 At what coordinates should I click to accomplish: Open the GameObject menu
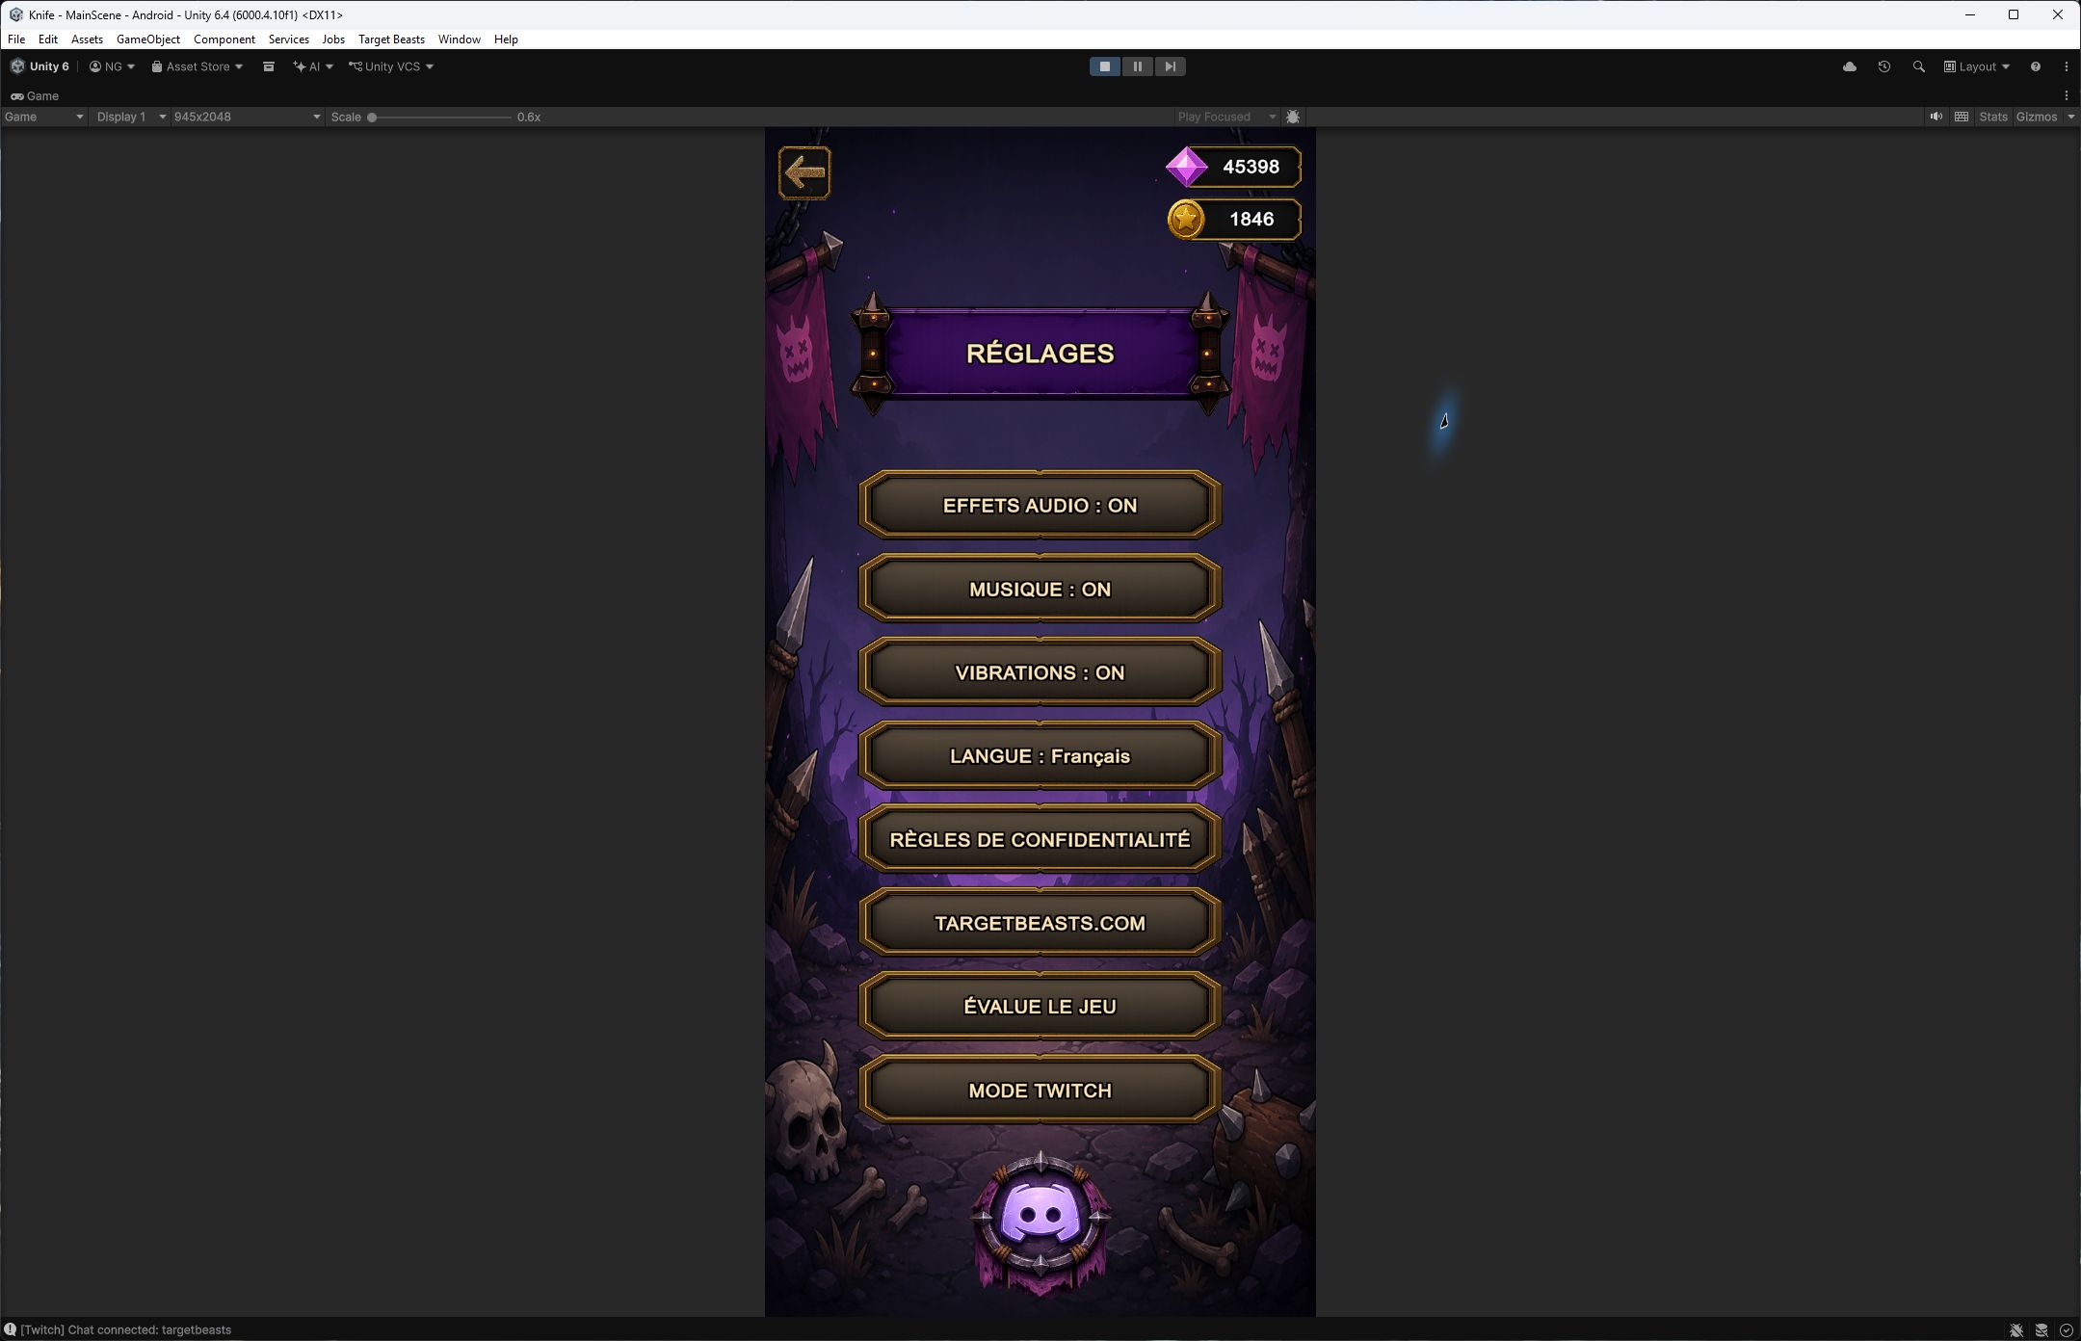point(147,39)
